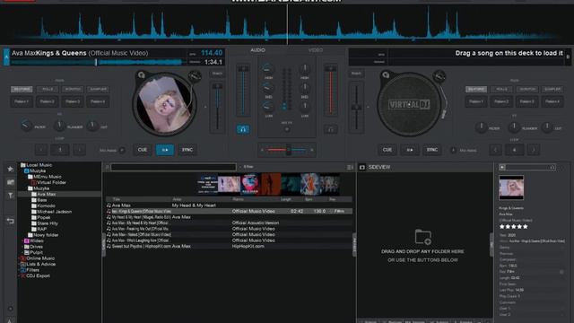
Task: Click the left deck Master button above pitch slider
Action: click(217, 74)
